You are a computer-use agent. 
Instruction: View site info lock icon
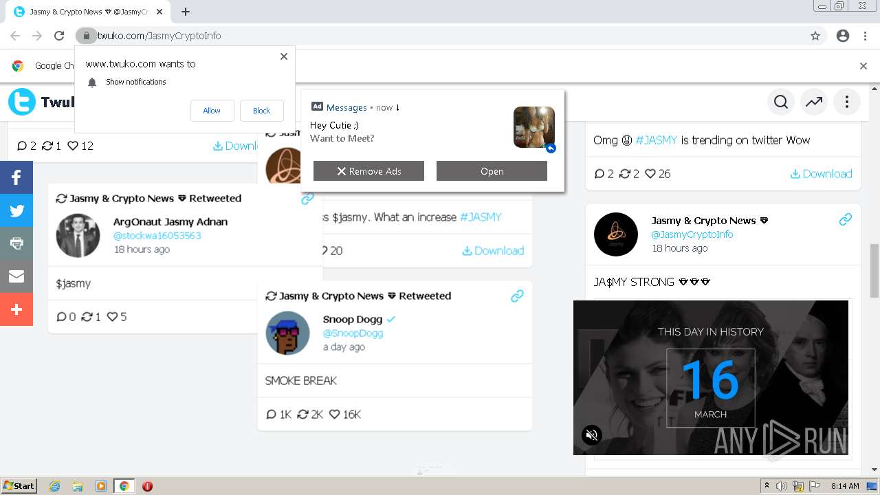coord(85,36)
